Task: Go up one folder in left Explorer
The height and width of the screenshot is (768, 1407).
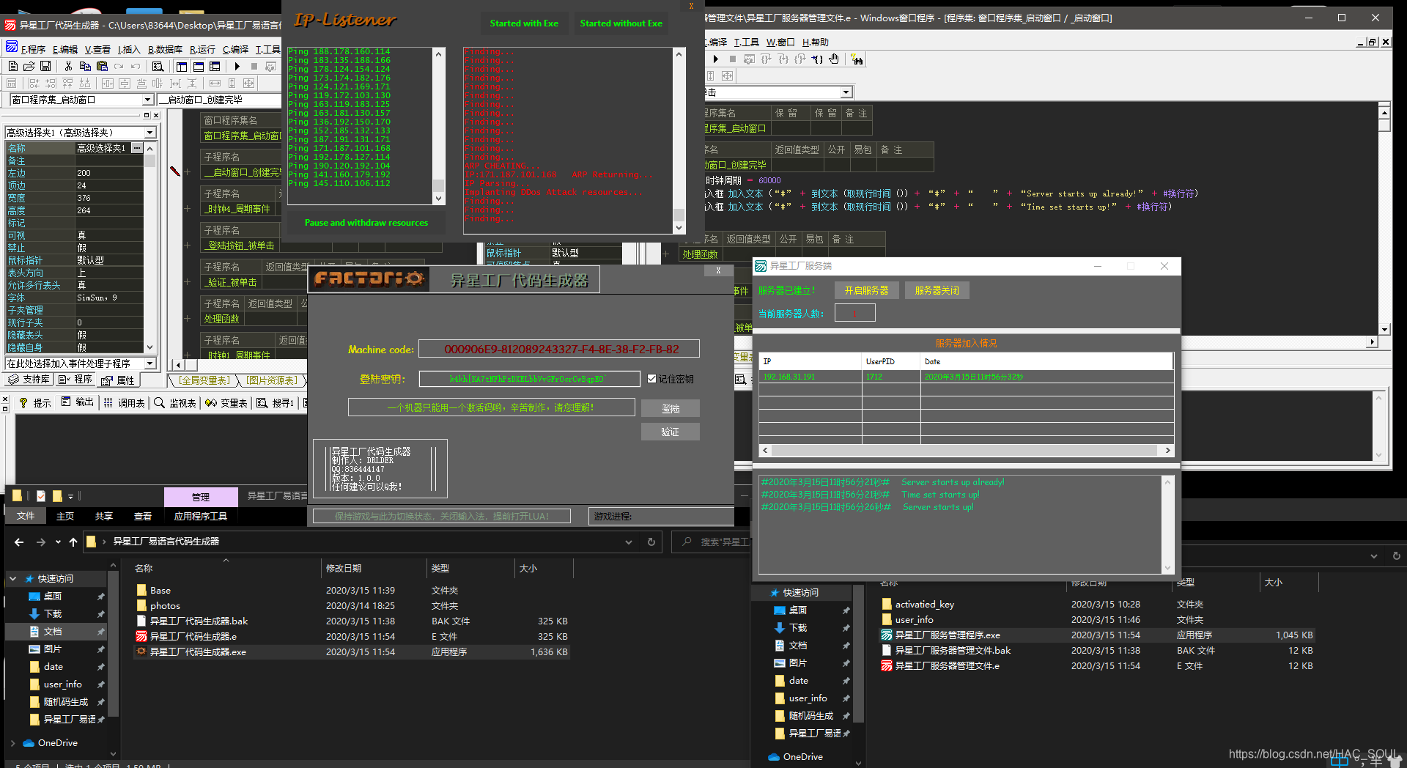Action: (73, 542)
